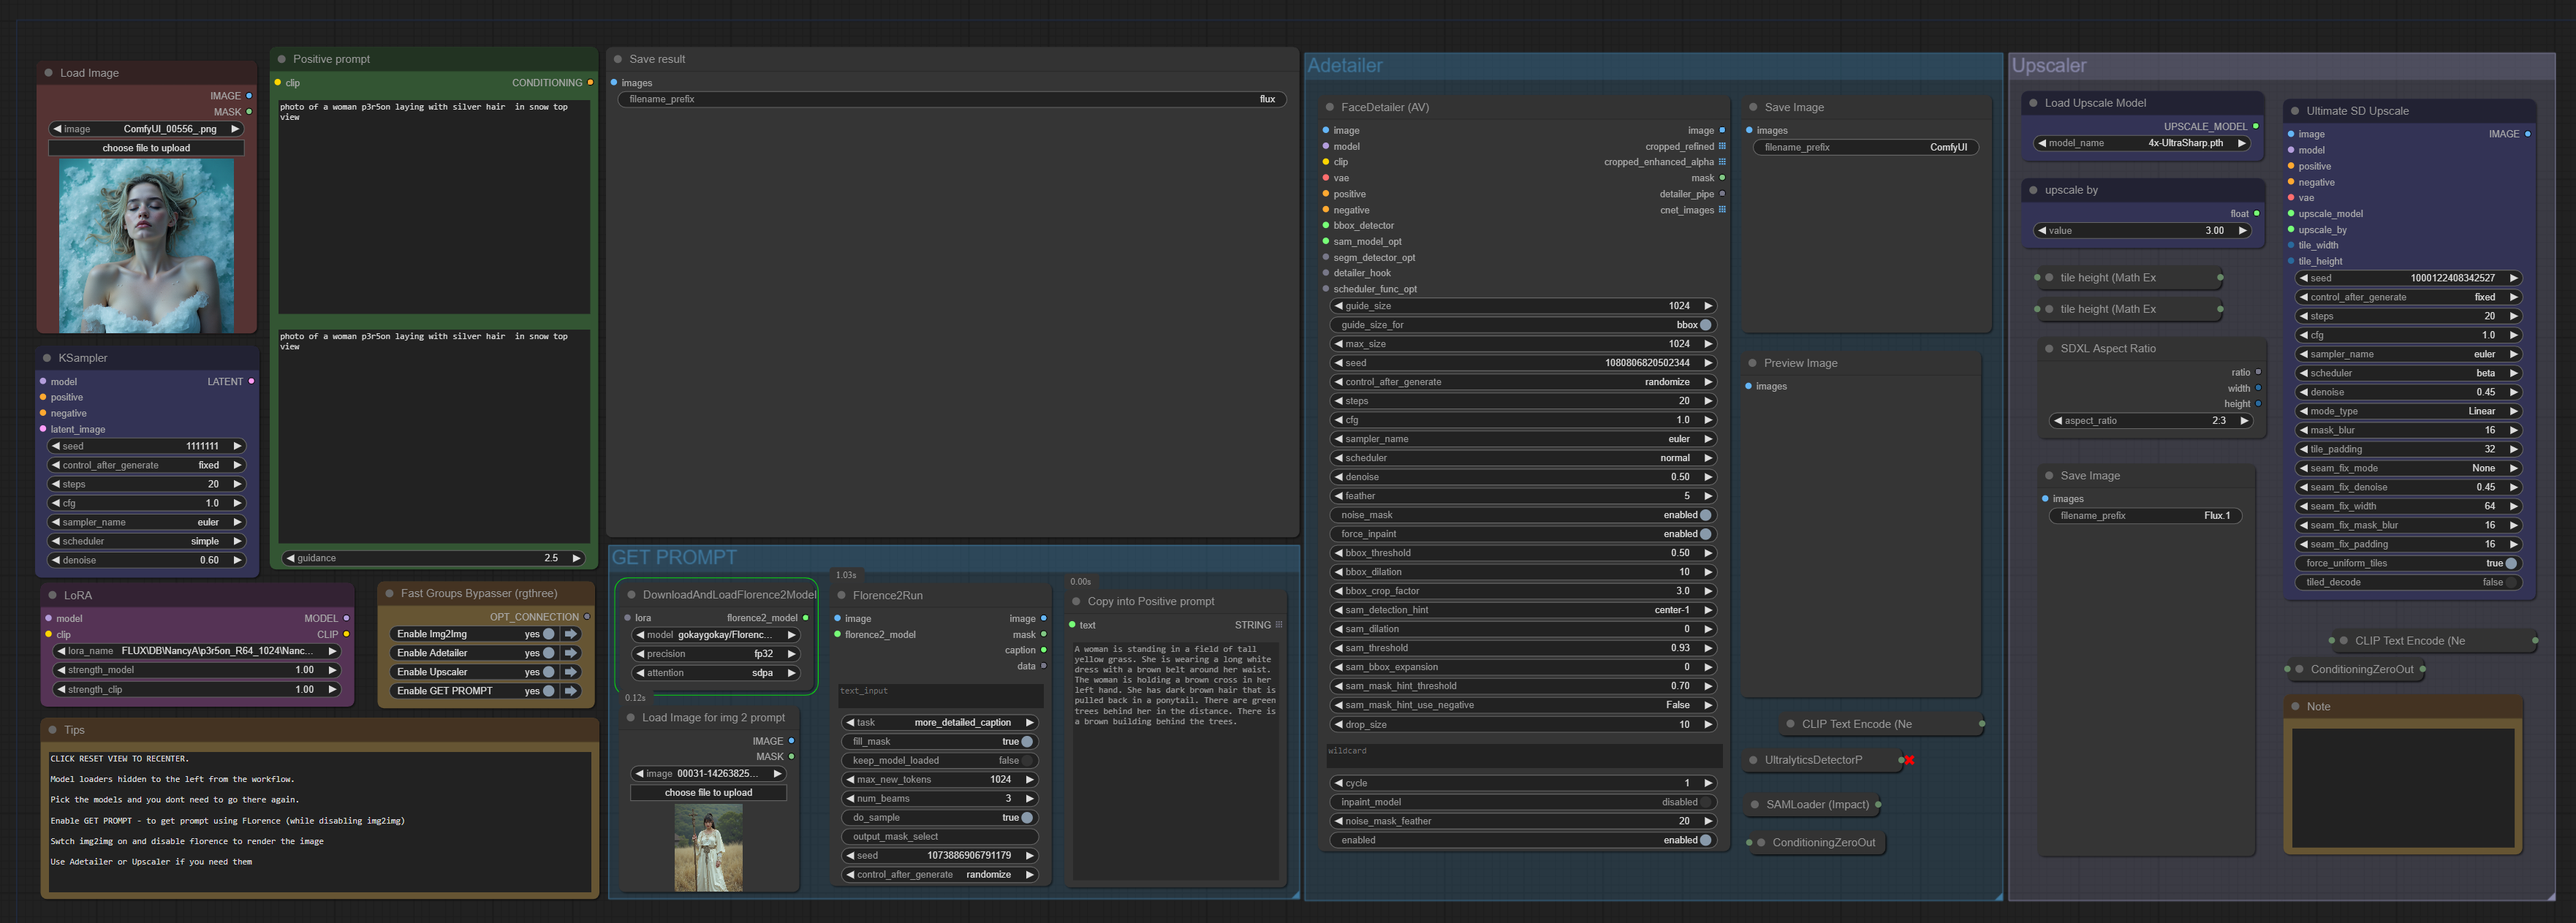Click choose file to upload in Load Image
Viewport: 2576px width, 923px height.
point(146,148)
